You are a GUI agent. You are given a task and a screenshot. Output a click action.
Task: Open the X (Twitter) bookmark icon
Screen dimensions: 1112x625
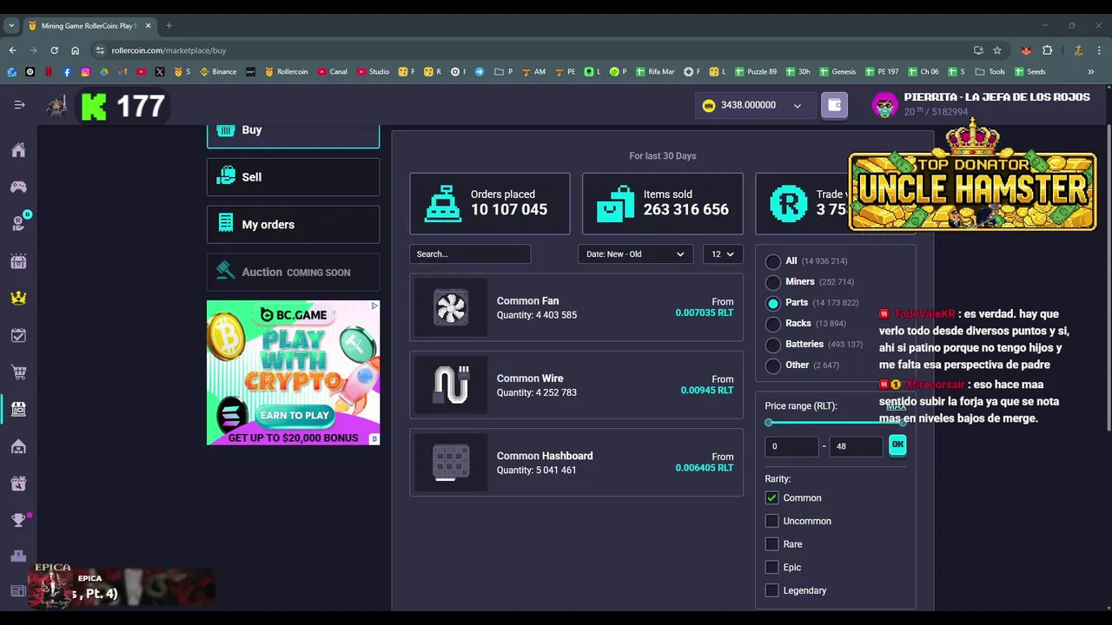[160, 72]
